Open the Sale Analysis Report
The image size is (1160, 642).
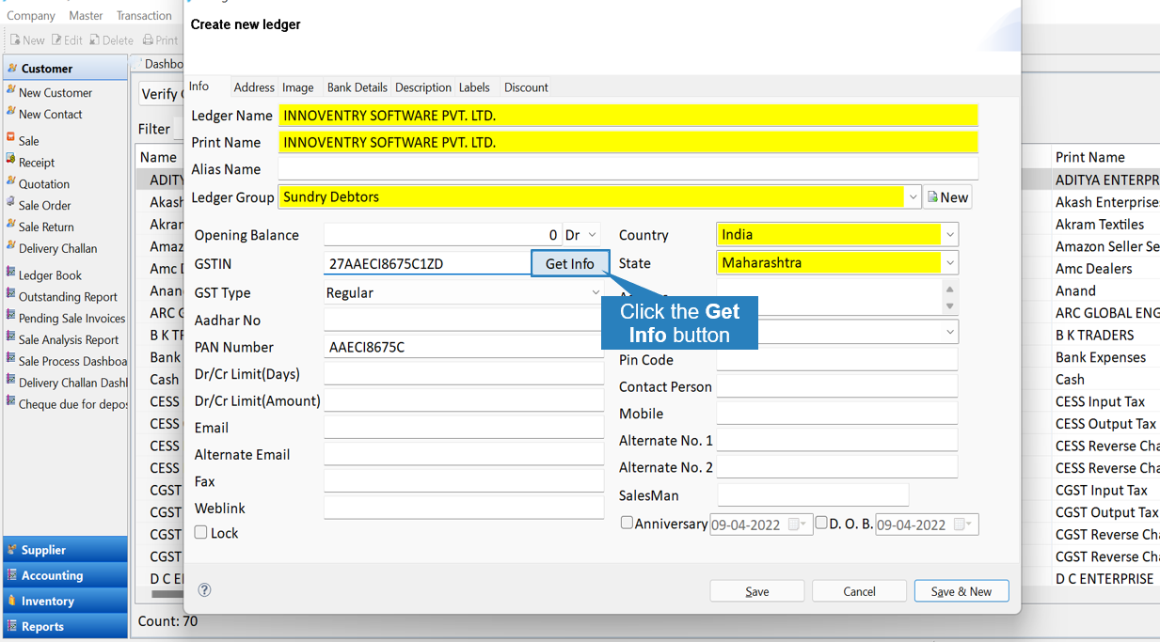(69, 339)
